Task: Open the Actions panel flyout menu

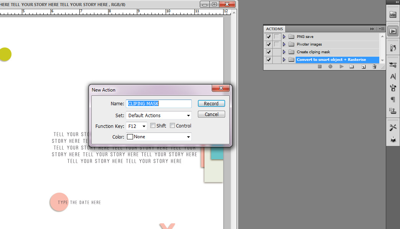Action: [382, 29]
